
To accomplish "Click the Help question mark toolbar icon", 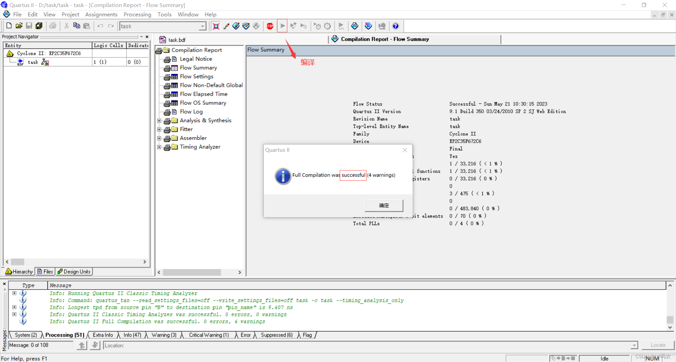I will (395, 26).
